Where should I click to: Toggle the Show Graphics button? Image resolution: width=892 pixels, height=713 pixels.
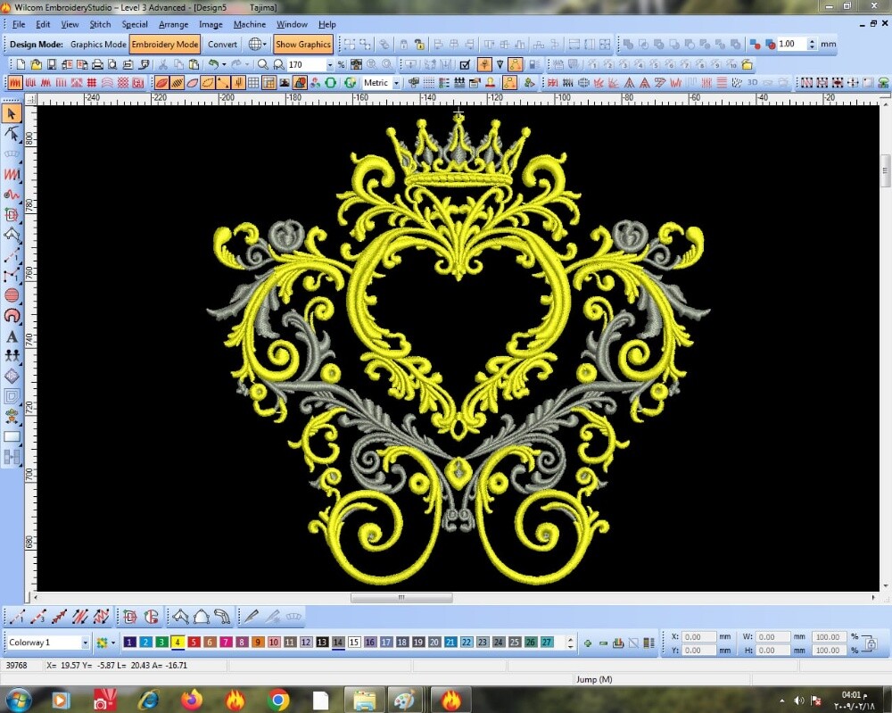tap(303, 45)
